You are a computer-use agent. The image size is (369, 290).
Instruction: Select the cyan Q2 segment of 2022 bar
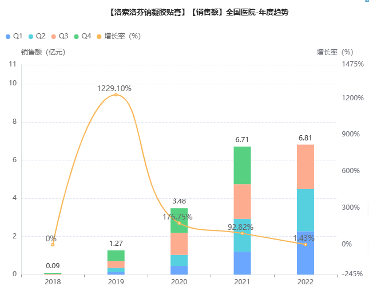[305, 210]
